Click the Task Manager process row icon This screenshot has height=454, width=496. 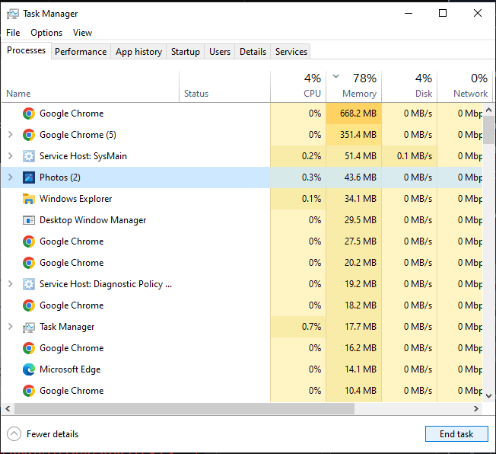coord(29,327)
